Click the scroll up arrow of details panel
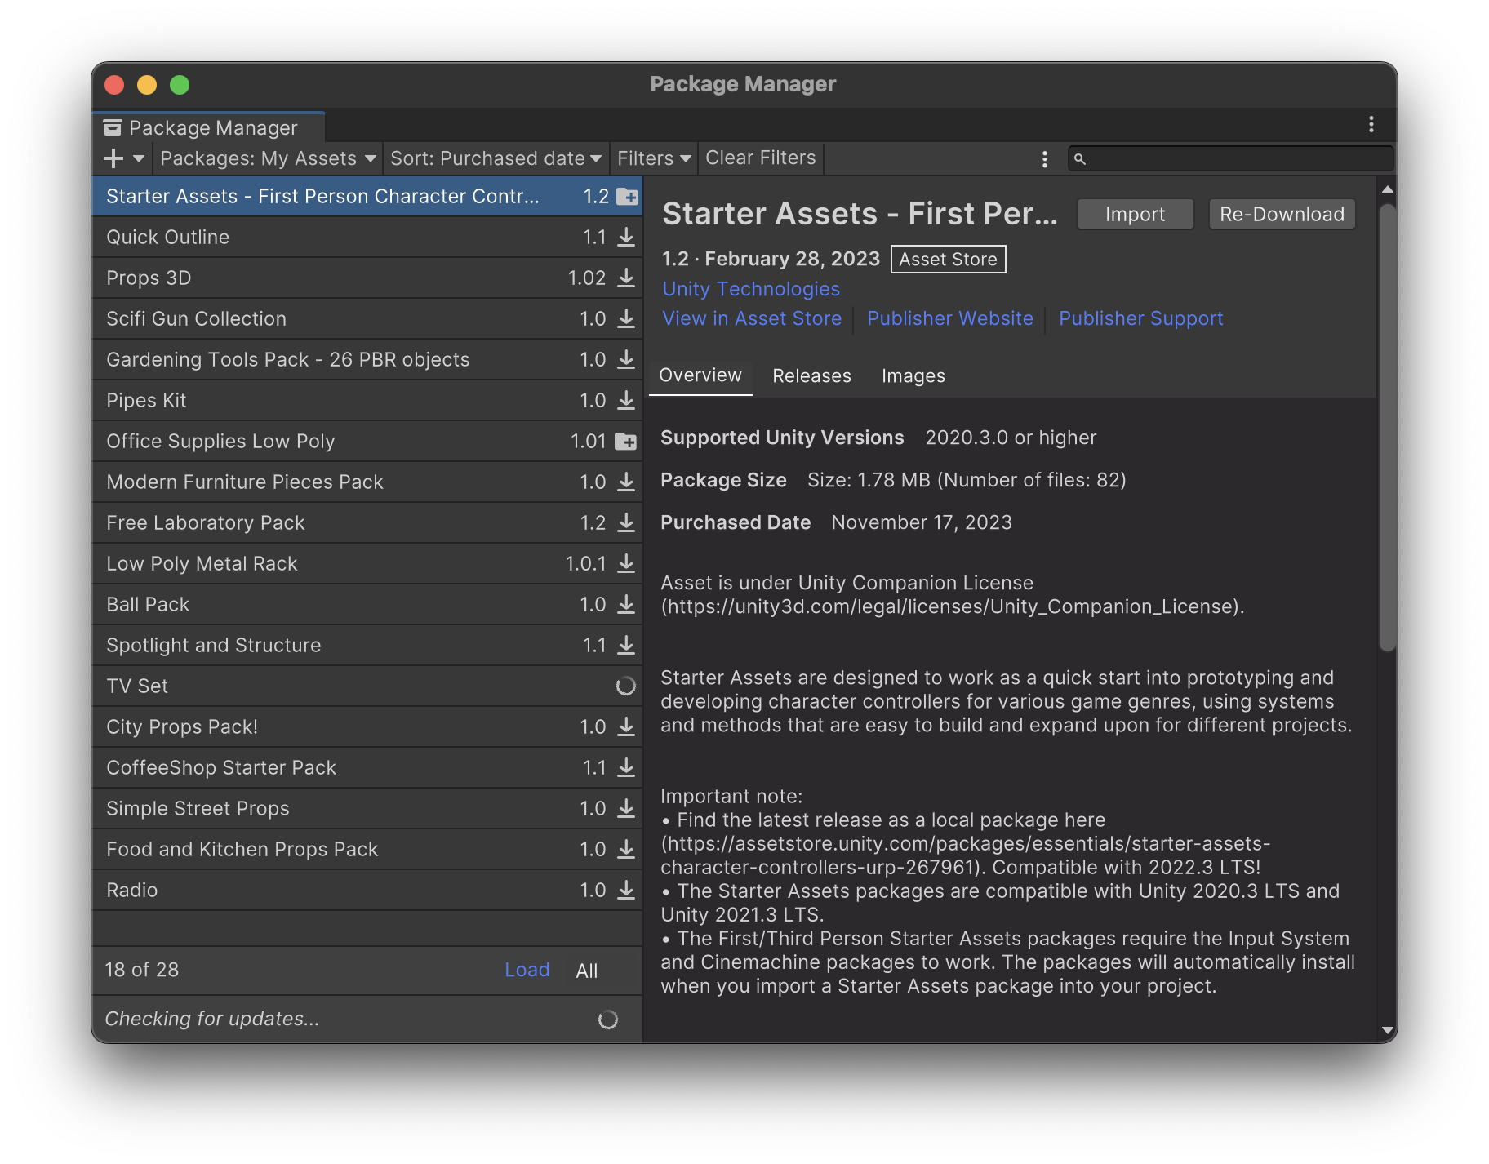Viewport: 1489px width, 1164px height. point(1388,189)
